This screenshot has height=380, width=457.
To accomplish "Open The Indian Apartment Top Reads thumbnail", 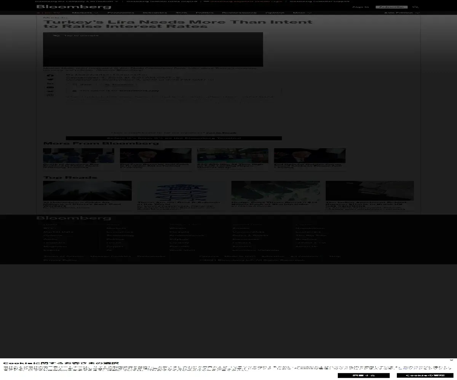I will [x=370, y=190].
